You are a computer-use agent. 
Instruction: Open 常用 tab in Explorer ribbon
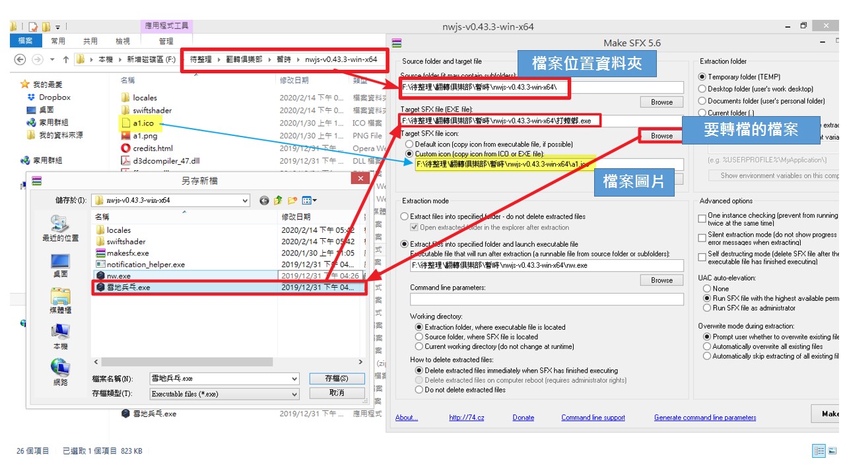coord(58,41)
